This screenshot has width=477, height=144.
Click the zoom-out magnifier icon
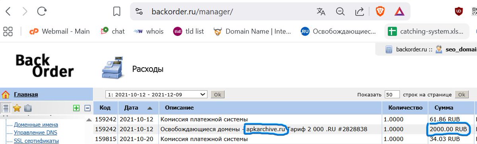click(x=340, y=12)
